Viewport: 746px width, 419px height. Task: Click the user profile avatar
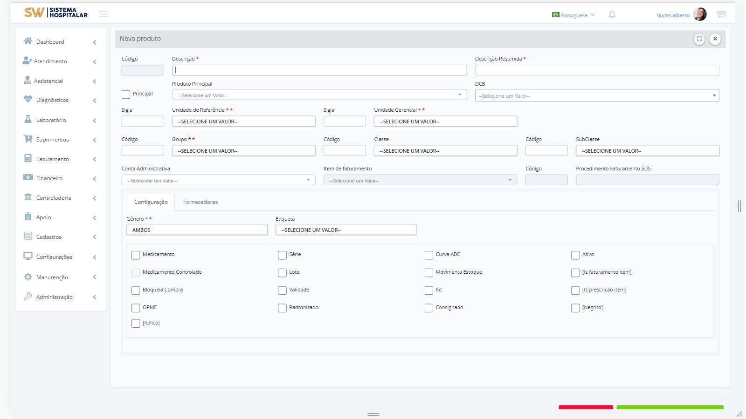(700, 14)
